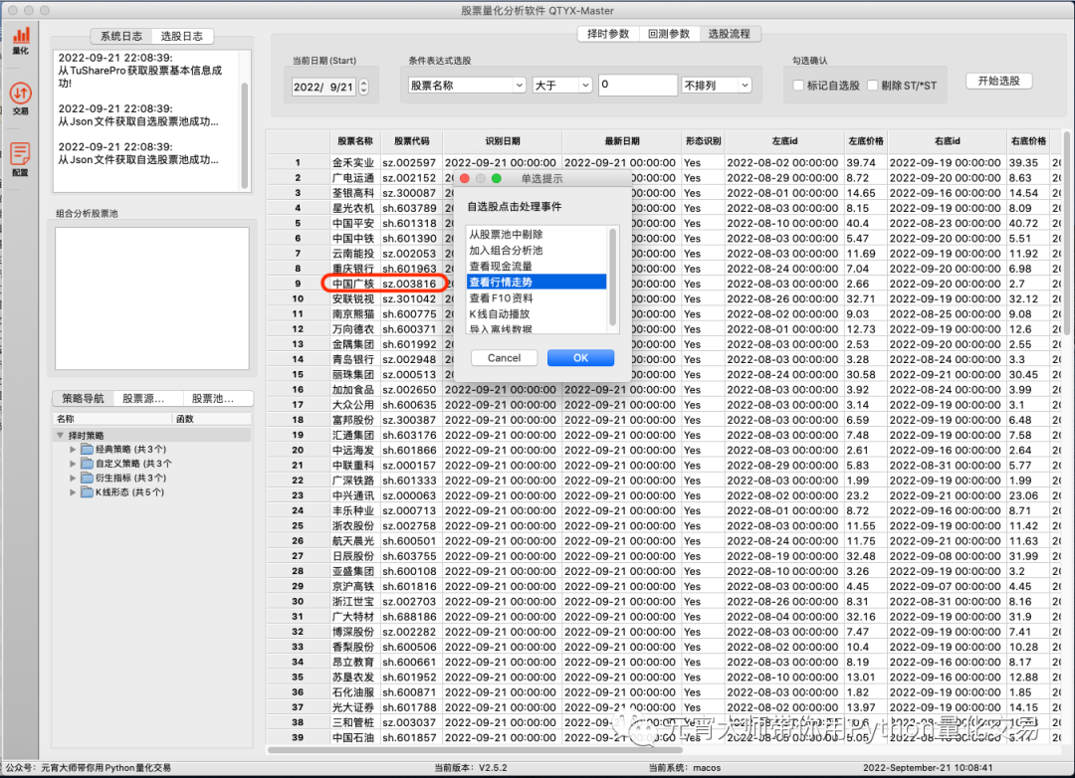Image resolution: width=1075 pixels, height=778 pixels.
Task: Click the 股票名称 column header
Action: click(x=355, y=141)
